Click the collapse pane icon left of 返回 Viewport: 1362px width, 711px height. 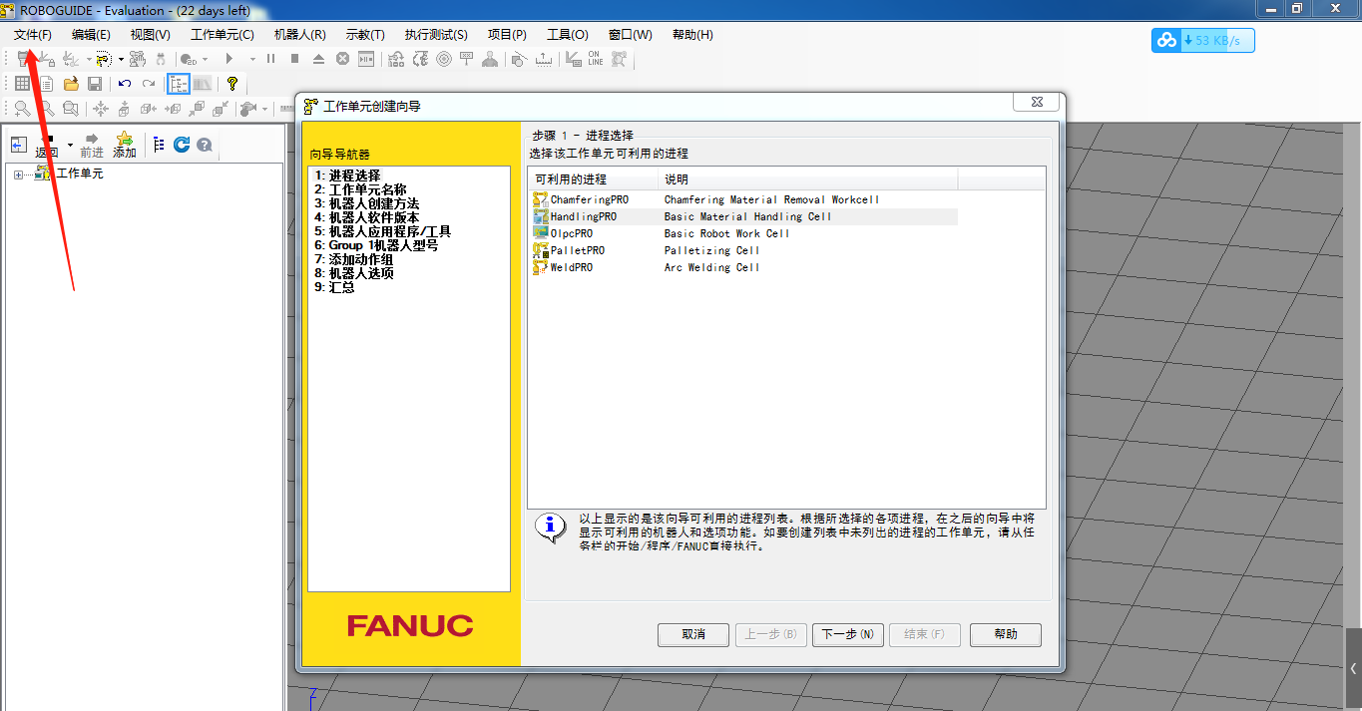point(19,145)
